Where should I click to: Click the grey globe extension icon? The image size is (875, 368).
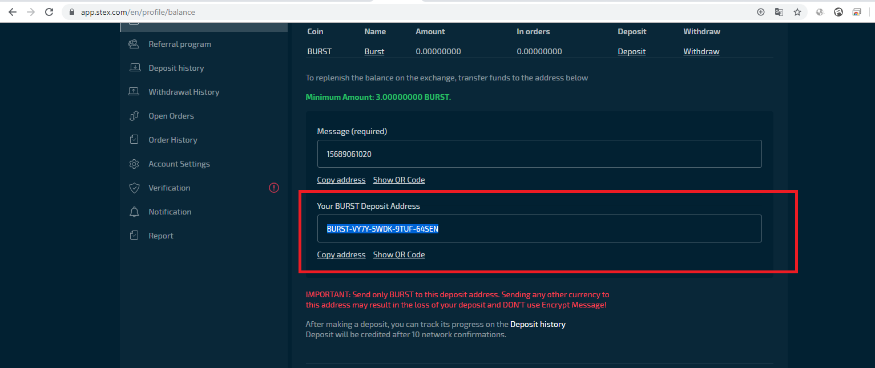pyautogui.click(x=820, y=12)
